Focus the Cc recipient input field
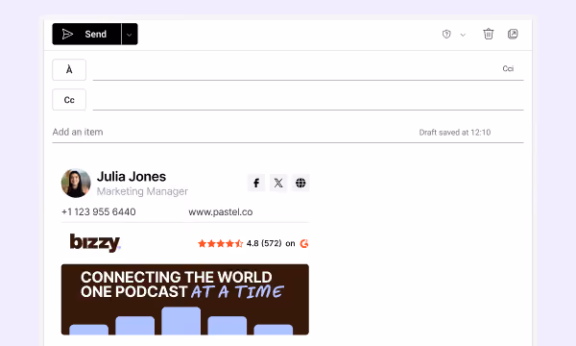Viewport: 576px width, 346px height. click(x=308, y=100)
